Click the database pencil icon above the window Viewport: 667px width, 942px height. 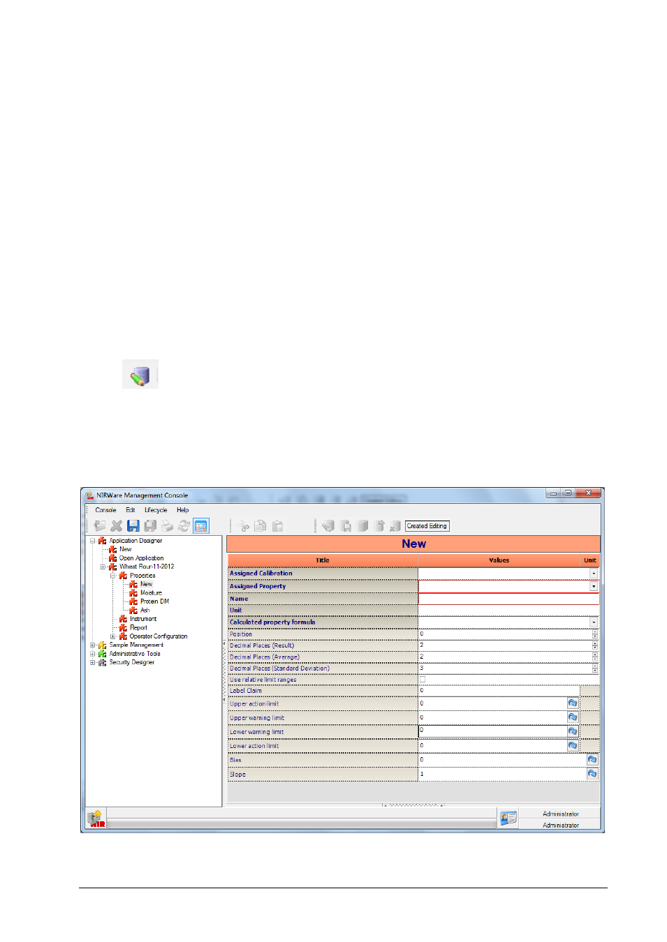[x=140, y=375]
